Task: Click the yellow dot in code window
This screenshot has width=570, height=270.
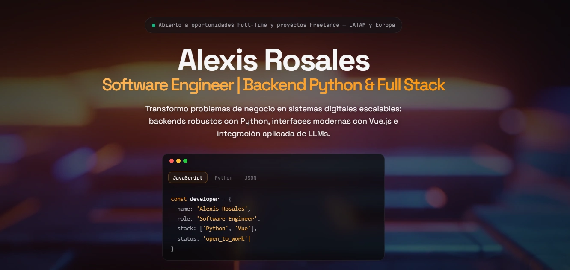Action: 178,161
